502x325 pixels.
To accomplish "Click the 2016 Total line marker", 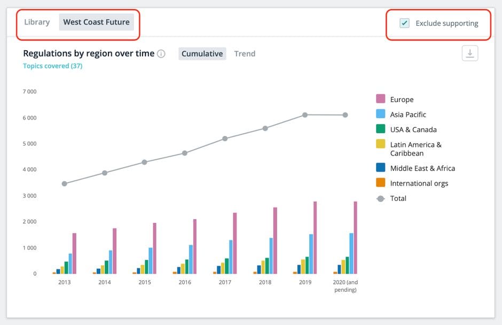I will point(185,153).
